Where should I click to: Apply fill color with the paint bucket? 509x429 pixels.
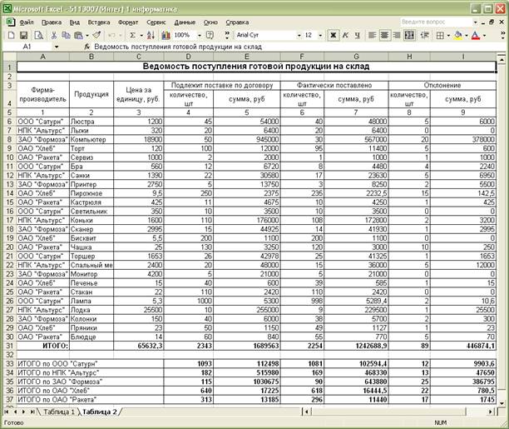(458, 35)
